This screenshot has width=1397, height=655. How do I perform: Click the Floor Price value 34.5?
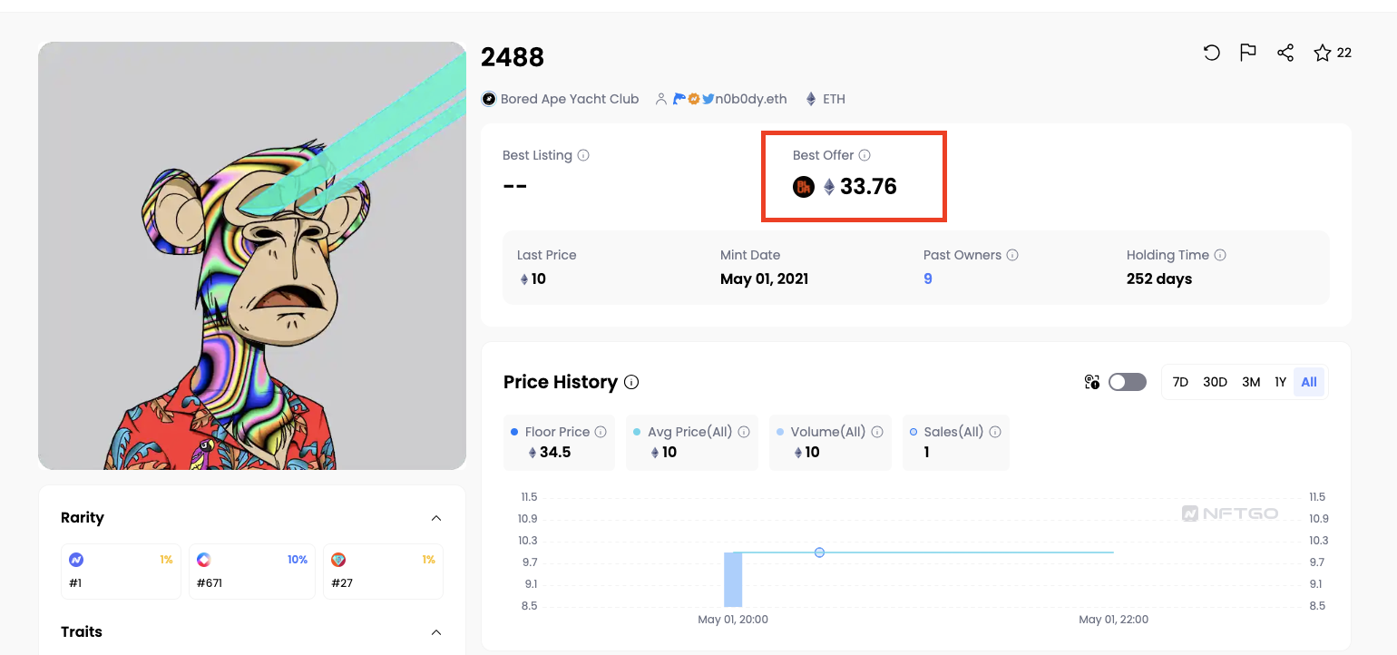tap(555, 452)
